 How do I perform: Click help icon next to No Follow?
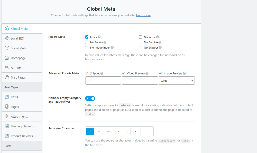[x=105, y=42]
